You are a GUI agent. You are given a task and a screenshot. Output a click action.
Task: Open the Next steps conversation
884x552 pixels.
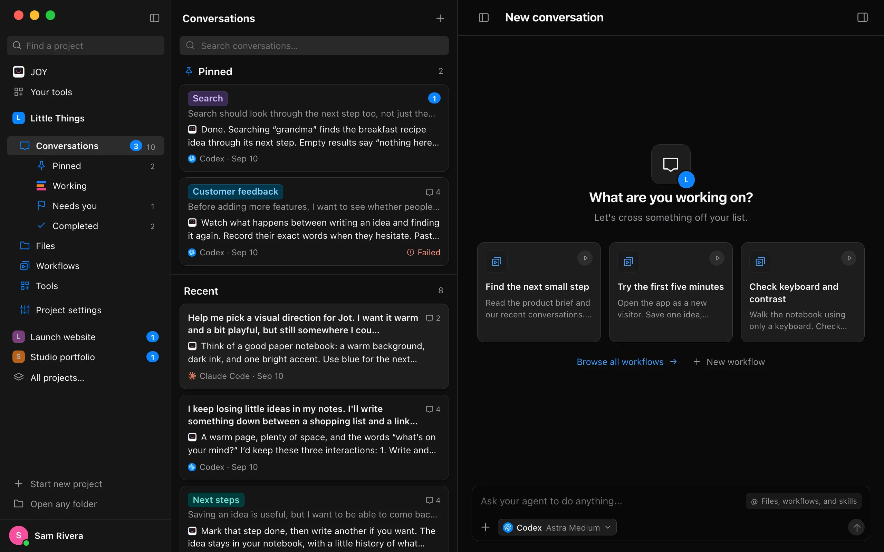click(x=314, y=519)
